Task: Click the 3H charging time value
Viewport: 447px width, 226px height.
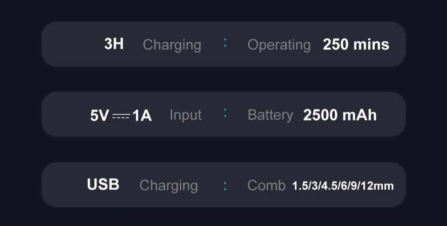Action: point(114,44)
